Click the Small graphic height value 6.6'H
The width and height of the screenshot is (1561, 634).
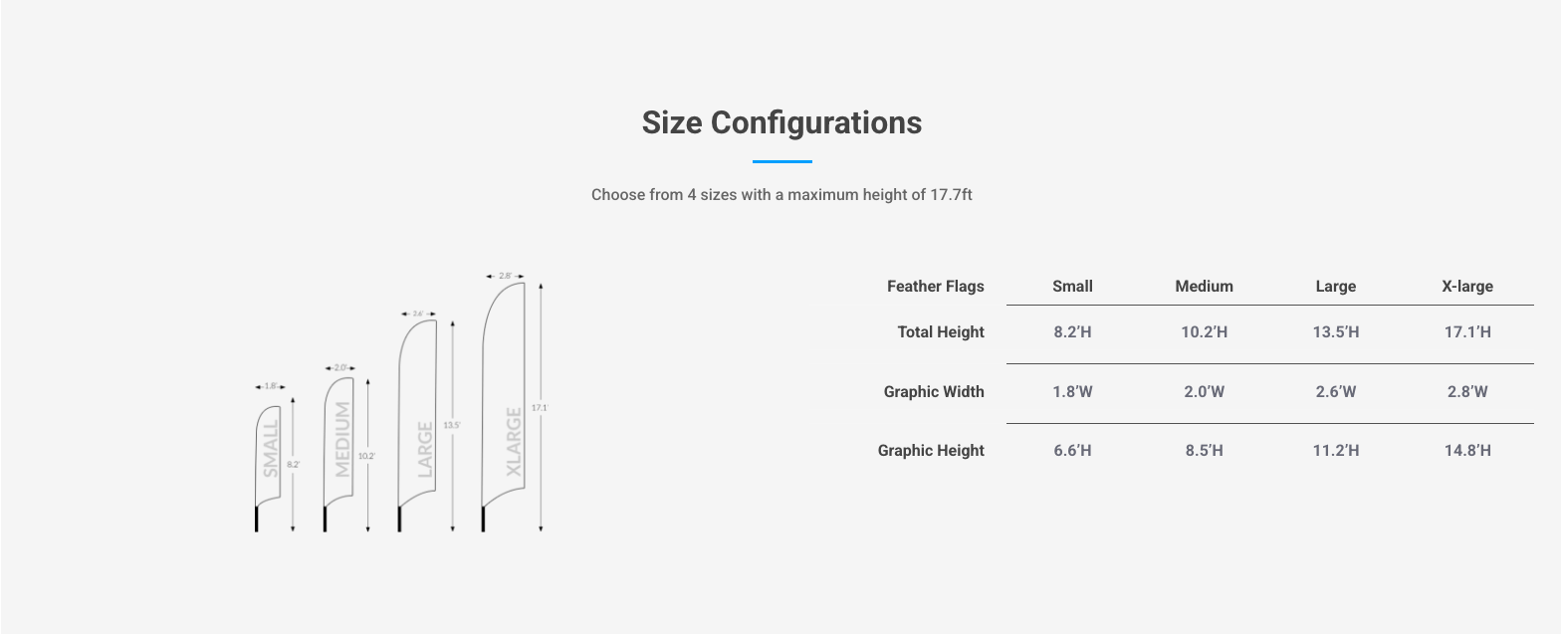click(1072, 451)
